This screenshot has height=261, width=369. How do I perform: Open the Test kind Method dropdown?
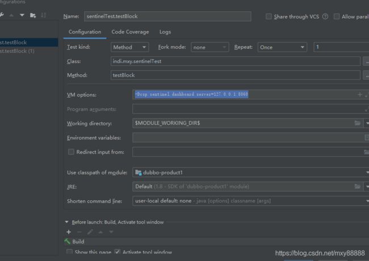[129, 47]
